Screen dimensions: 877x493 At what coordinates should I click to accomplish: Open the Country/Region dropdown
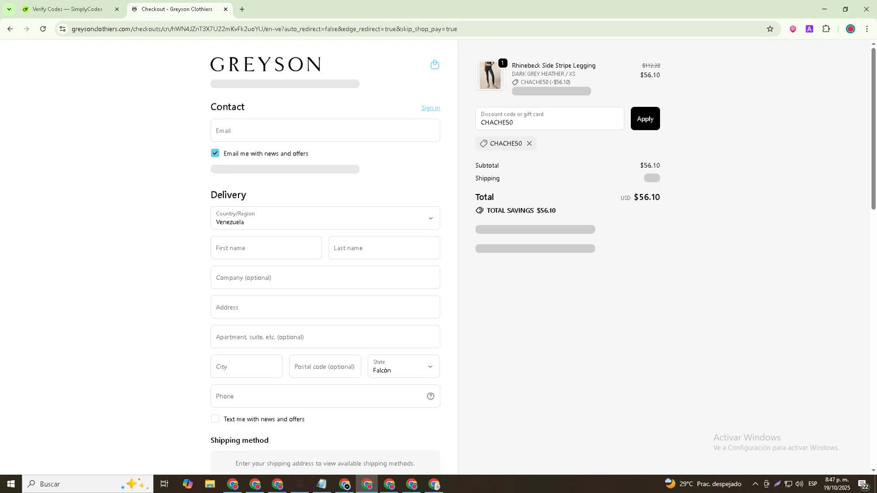click(325, 218)
